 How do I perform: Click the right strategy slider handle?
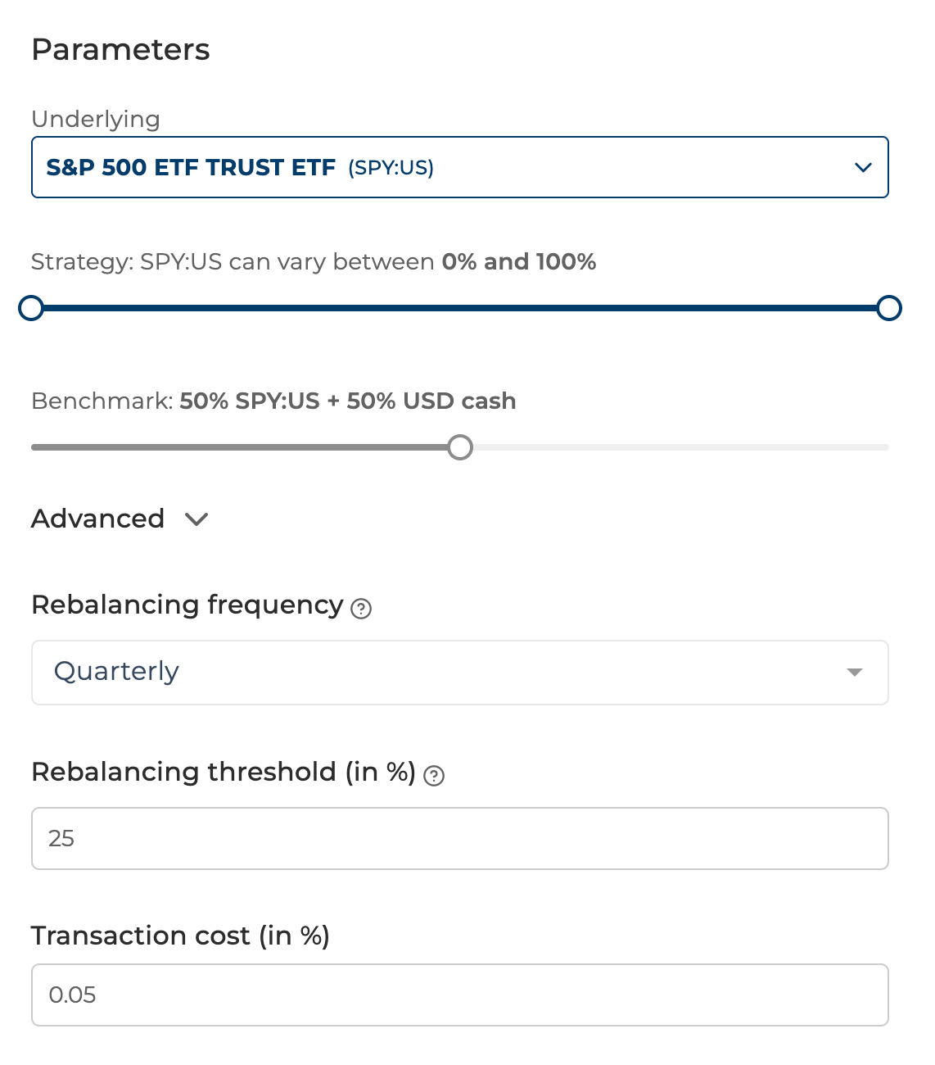pyautogui.click(x=889, y=308)
